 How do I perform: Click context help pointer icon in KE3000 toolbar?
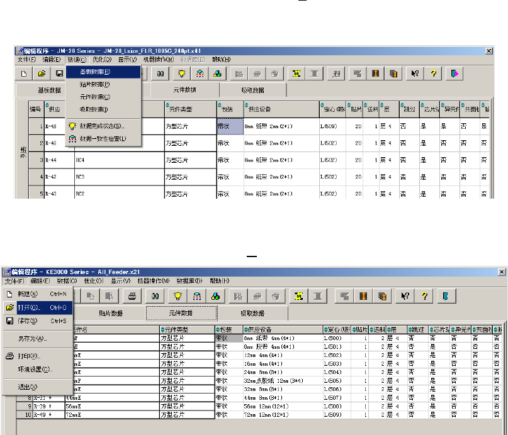[405, 296]
